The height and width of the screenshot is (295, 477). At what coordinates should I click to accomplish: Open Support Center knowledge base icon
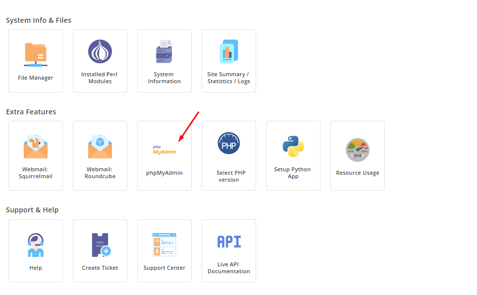[164, 244]
